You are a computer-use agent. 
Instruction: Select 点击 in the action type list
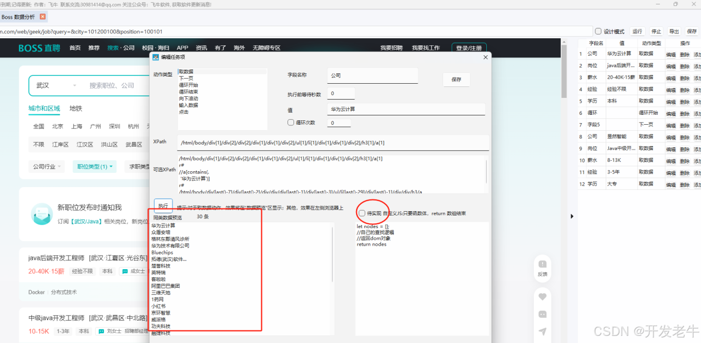click(222, 112)
